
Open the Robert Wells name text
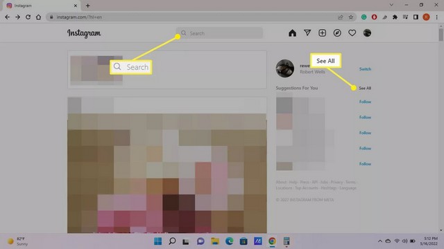[x=312, y=72]
